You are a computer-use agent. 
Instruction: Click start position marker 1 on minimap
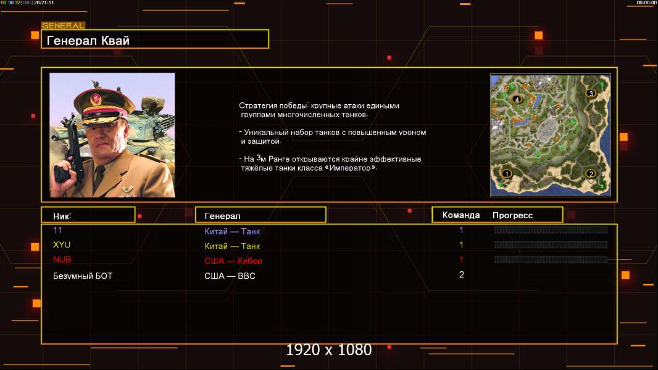point(507,173)
